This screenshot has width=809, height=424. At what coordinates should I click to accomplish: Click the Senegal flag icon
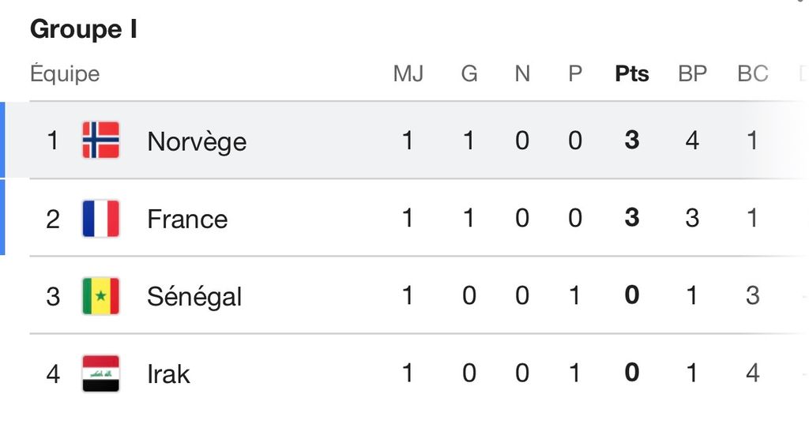tap(100, 296)
